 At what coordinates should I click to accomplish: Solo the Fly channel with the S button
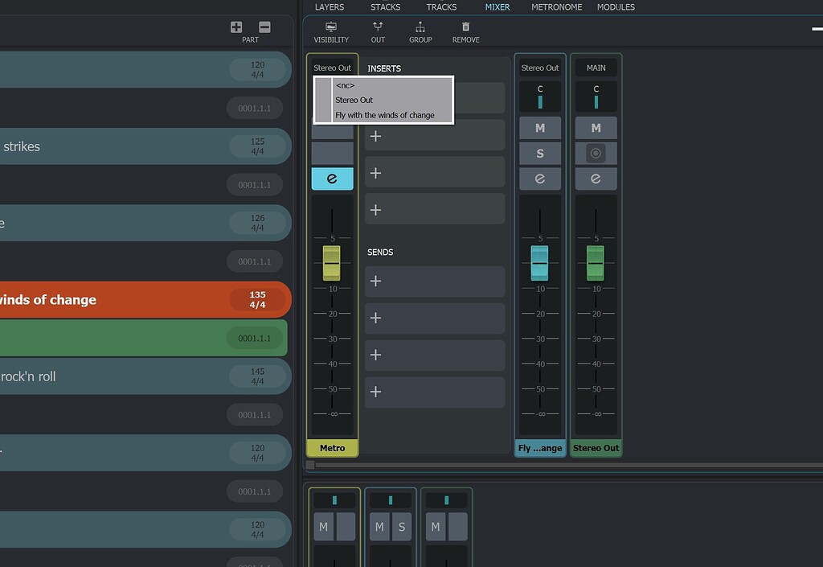click(x=539, y=153)
